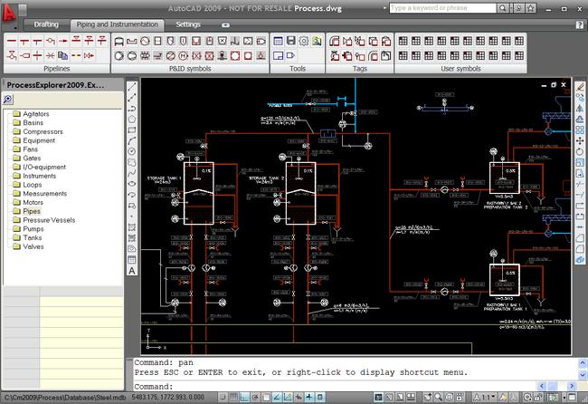Select the Pipes folder in tree
588x404 pixels.
pyautogui.click(x=32, y=211)
